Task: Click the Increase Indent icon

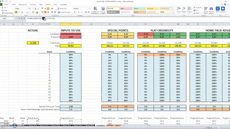Action: (55, 12)
